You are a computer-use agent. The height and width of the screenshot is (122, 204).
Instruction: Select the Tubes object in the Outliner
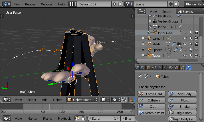click(156, 56)
